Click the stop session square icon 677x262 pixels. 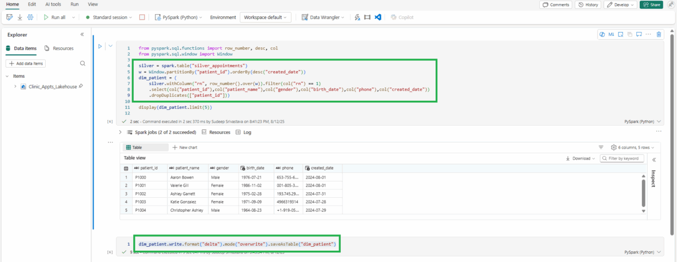[x=142, y=17]
